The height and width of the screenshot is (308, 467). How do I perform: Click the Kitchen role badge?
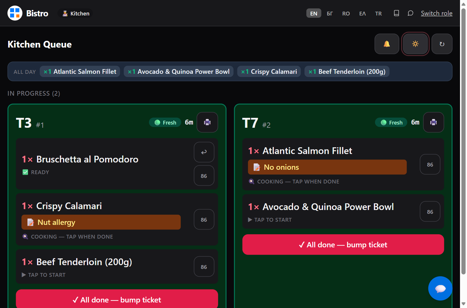click(76, 13)
